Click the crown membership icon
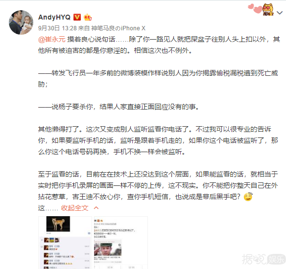The width and height of the screenshot is (286, 269). [x=88, y=17]
